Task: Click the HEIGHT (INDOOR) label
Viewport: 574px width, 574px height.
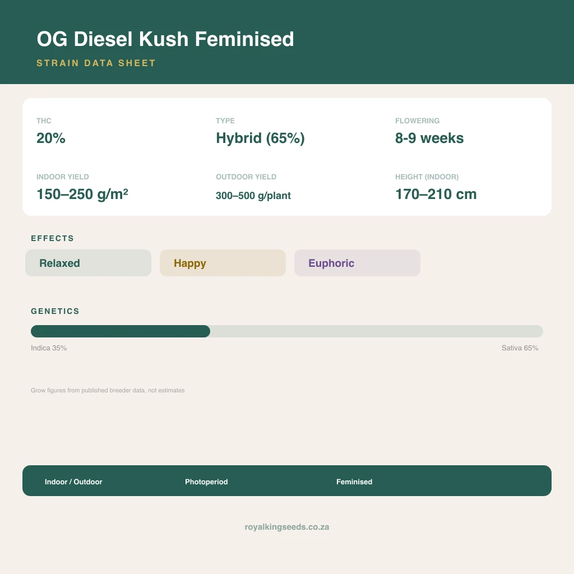Action: click(x=427, y=177)
